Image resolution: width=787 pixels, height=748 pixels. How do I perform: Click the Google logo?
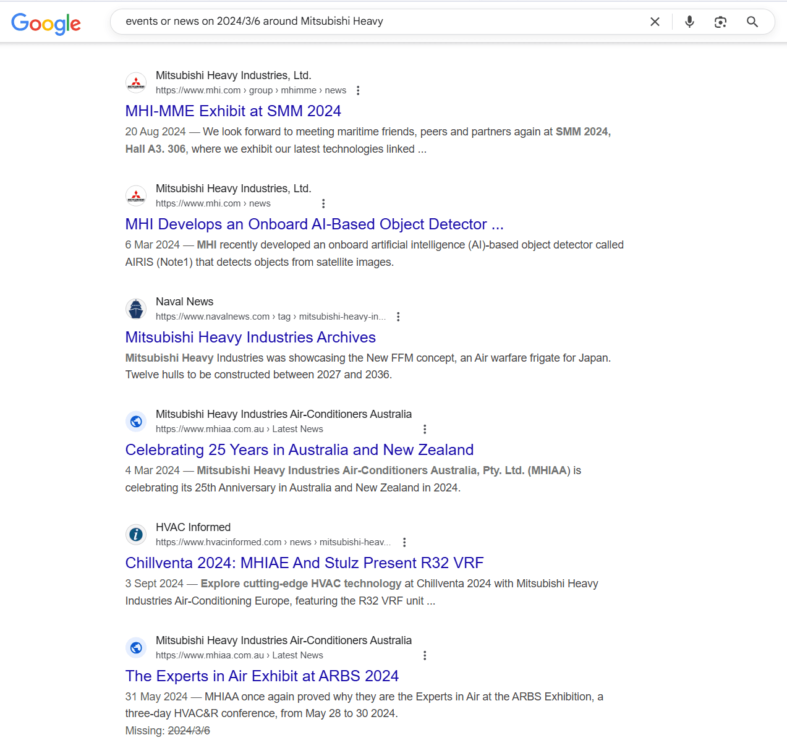pos(46,23)
